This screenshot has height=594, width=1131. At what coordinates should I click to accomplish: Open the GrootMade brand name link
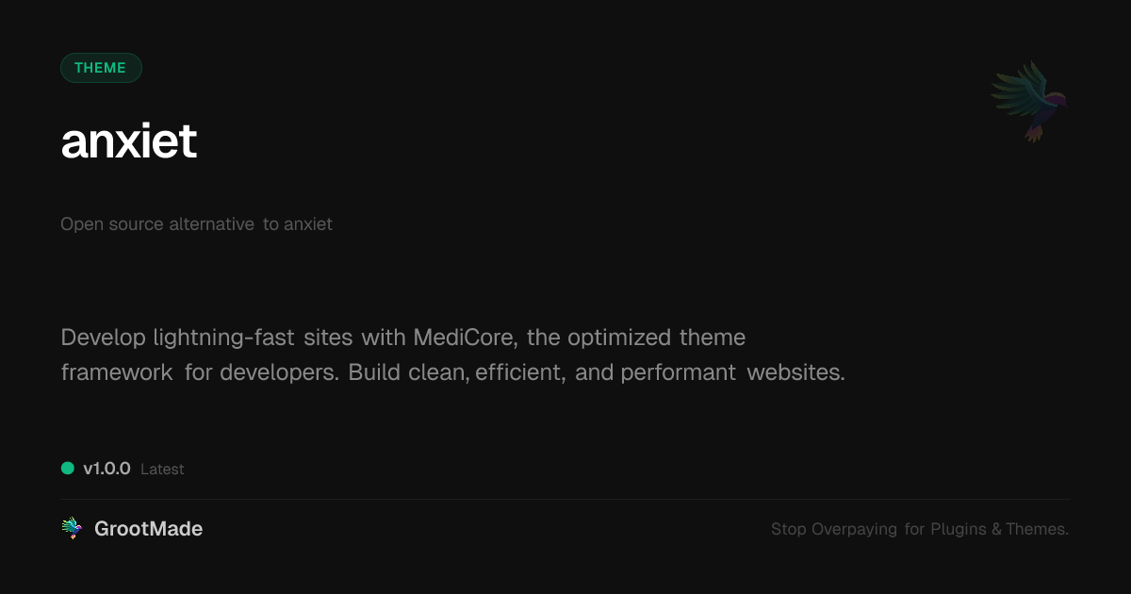(148, 529)
